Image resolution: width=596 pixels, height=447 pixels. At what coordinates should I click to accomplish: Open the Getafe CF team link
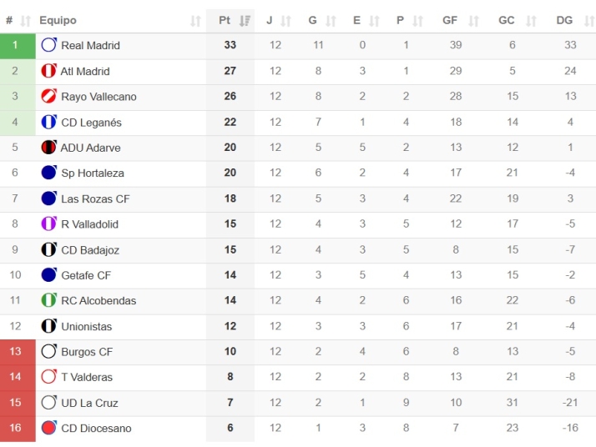pyautogui.click(x=85, y=275)
